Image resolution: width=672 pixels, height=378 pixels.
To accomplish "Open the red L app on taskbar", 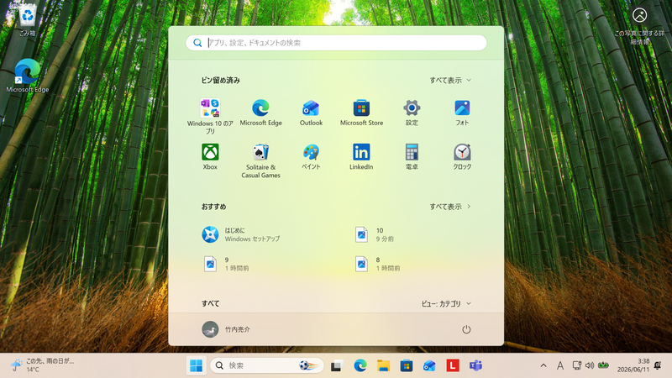I will coord(453,365).
